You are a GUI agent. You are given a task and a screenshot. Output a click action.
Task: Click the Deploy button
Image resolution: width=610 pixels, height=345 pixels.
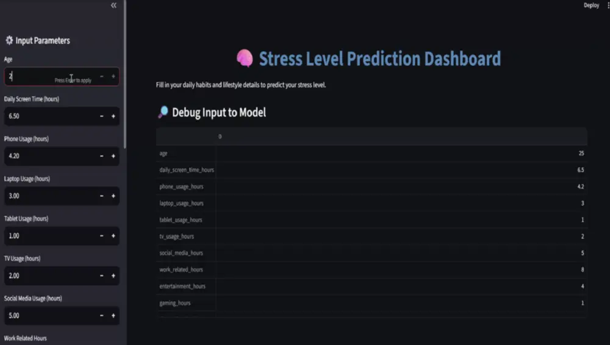(591, 5)
